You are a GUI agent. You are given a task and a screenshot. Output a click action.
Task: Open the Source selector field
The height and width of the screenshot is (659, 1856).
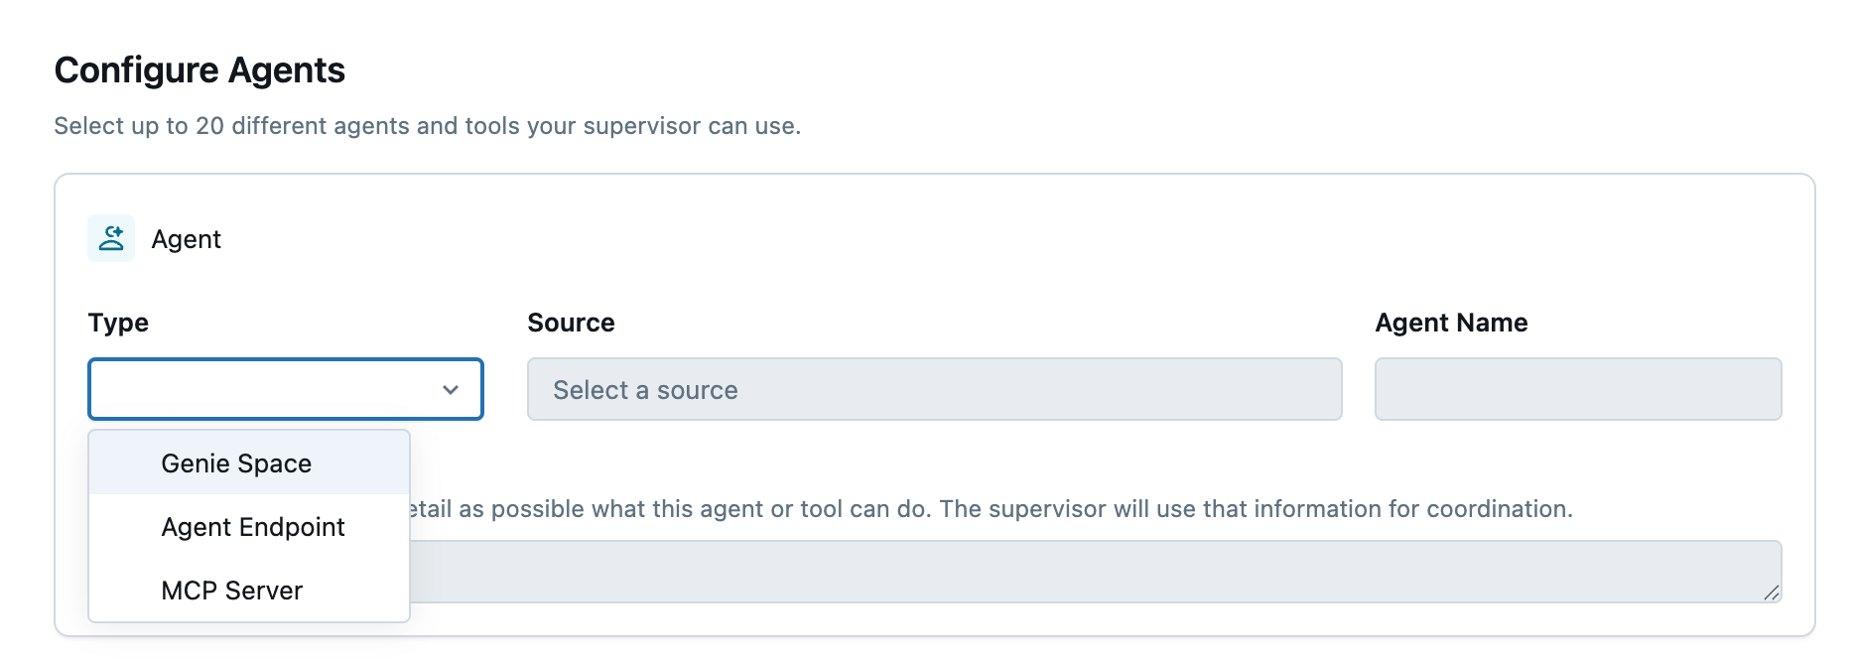coord(933,390)
